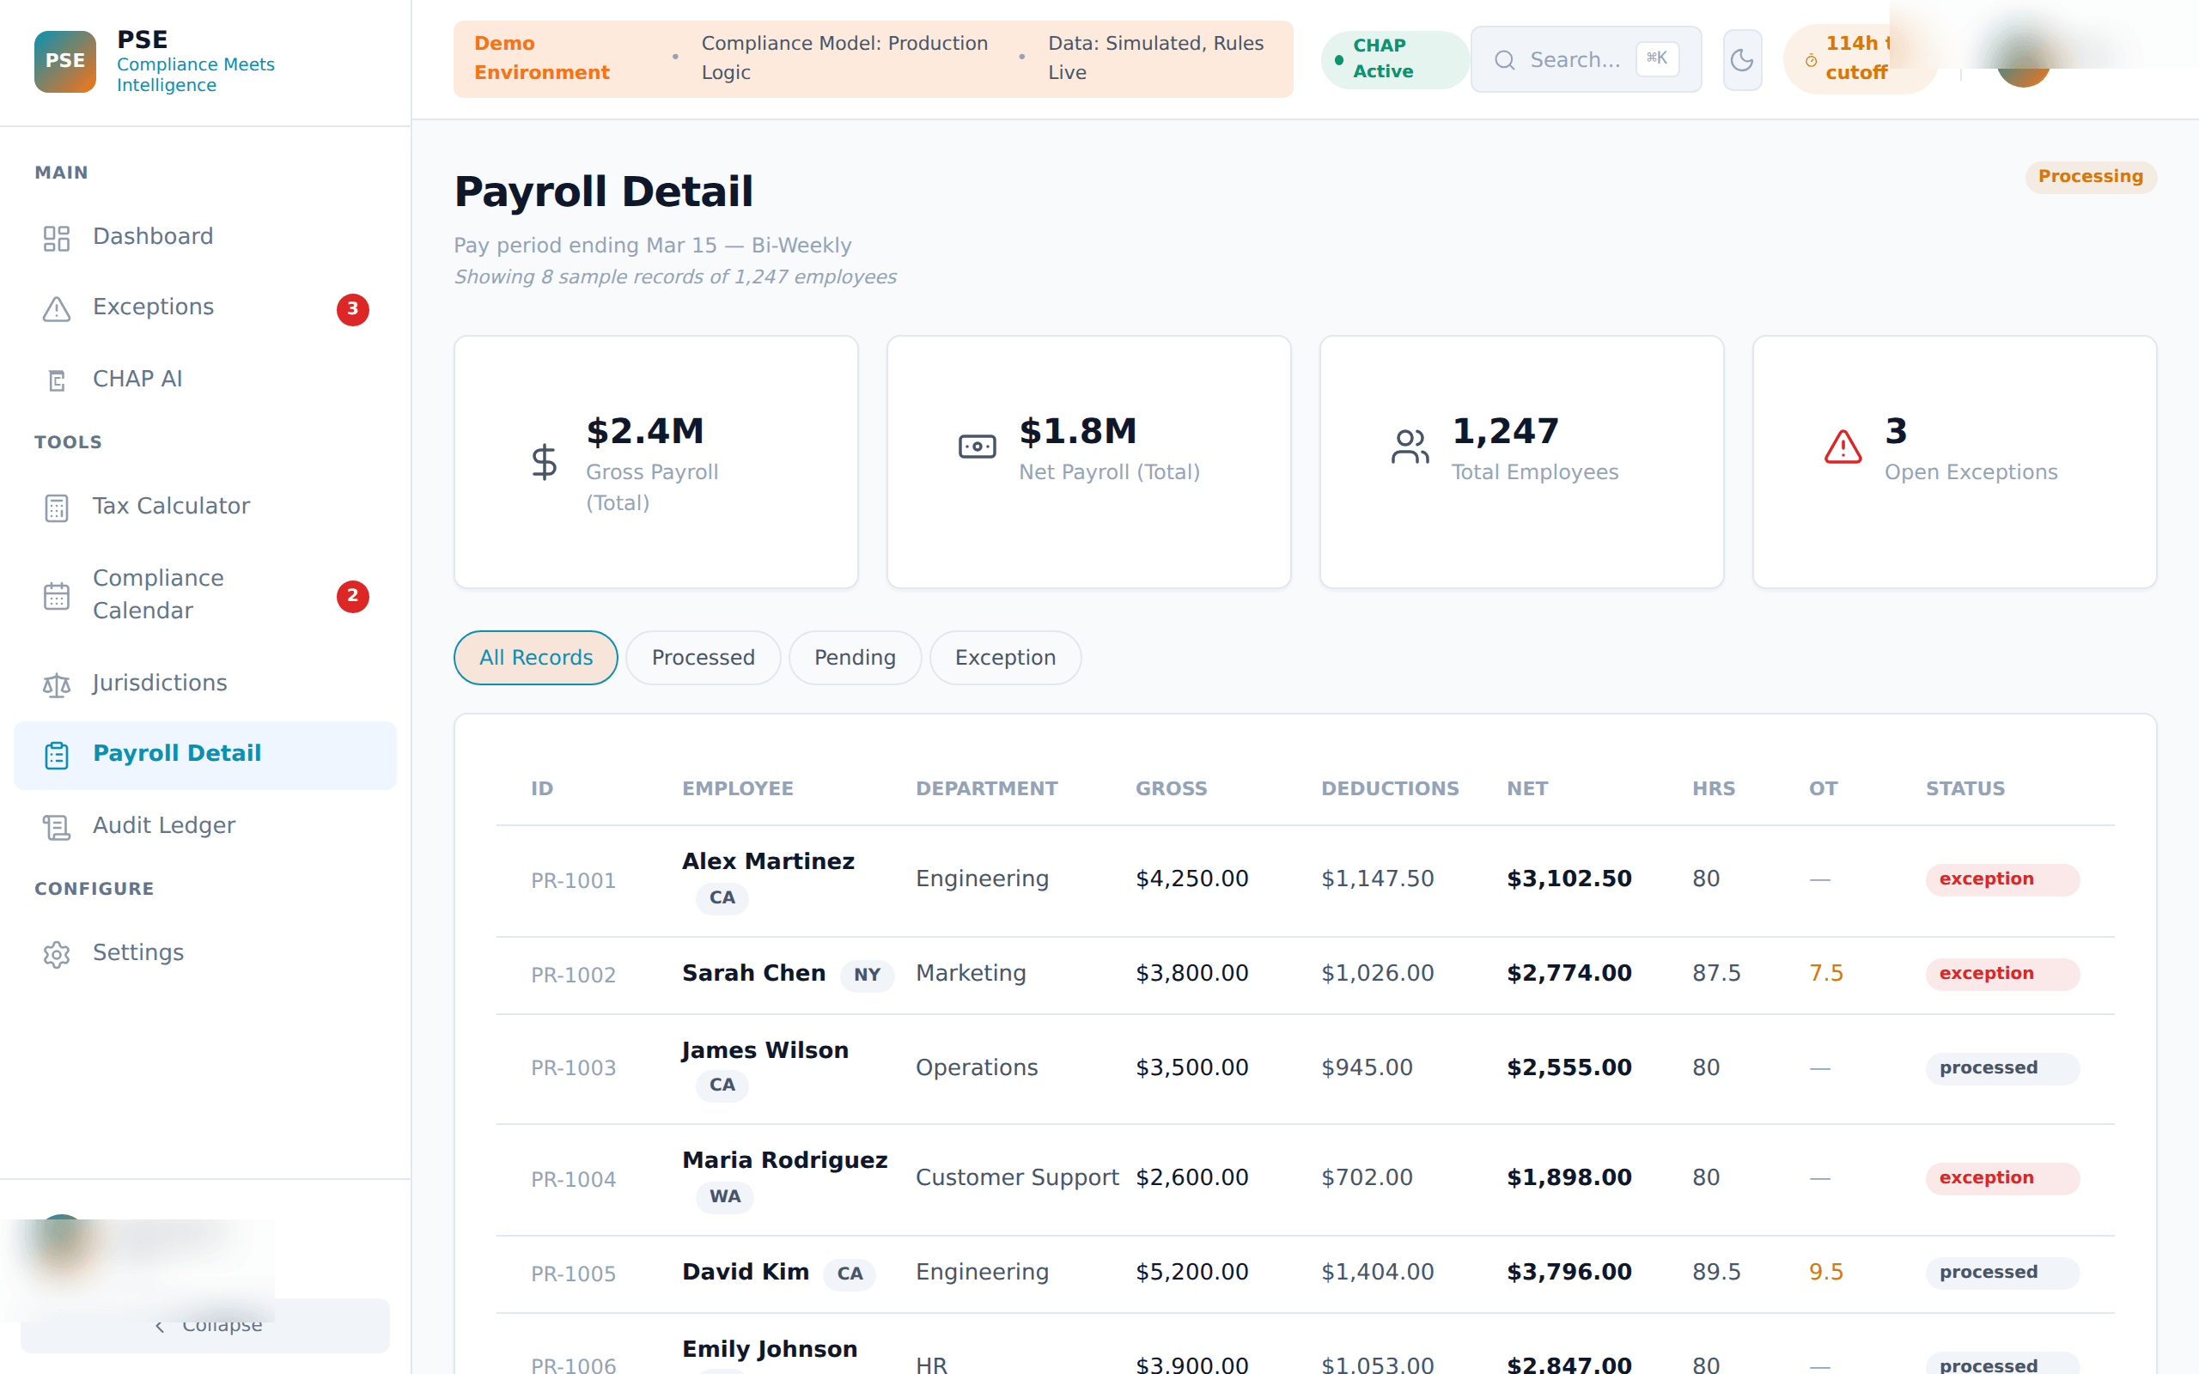This screenshot has height=1374, width=2199.
Task: Toggle the Processed filter chip
Action: [703, 657]
